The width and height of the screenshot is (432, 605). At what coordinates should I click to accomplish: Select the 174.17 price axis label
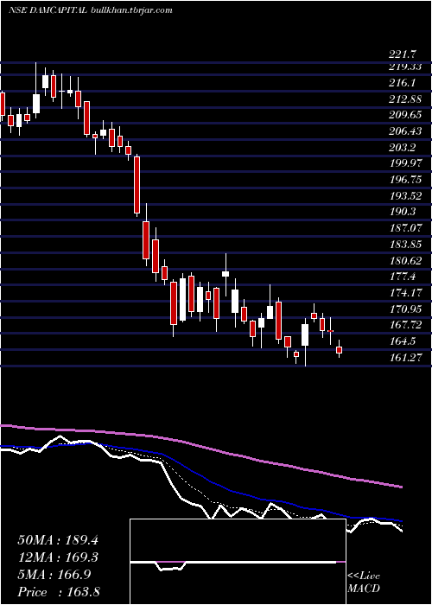405,293
